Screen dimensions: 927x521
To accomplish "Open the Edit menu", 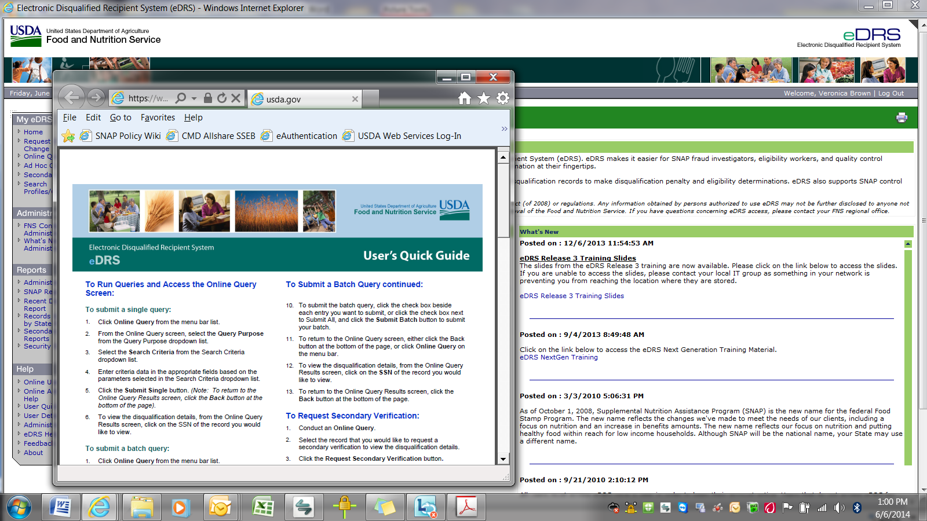I will pyautogui.click(x=93, y=118).
